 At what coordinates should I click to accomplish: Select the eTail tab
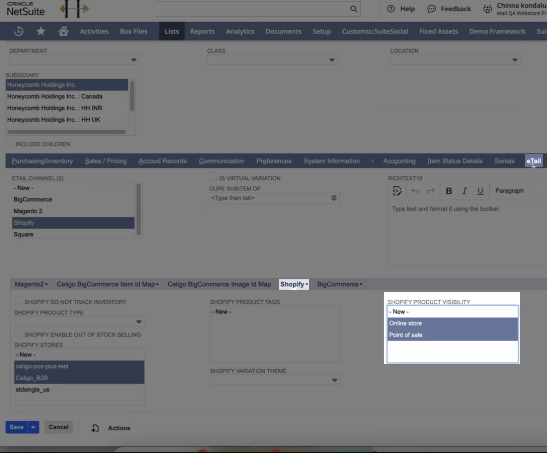click(x=534, y=161)
